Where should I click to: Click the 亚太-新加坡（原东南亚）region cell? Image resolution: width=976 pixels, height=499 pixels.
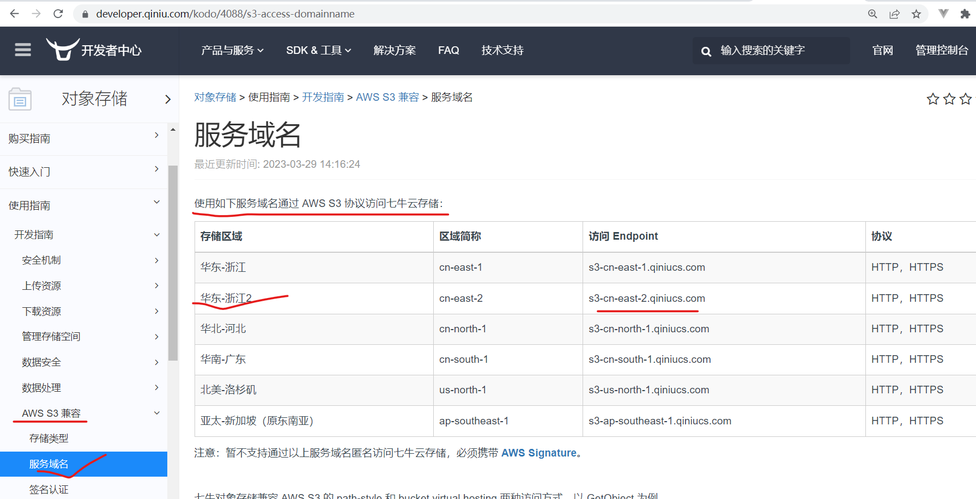(x=314, y=421)
